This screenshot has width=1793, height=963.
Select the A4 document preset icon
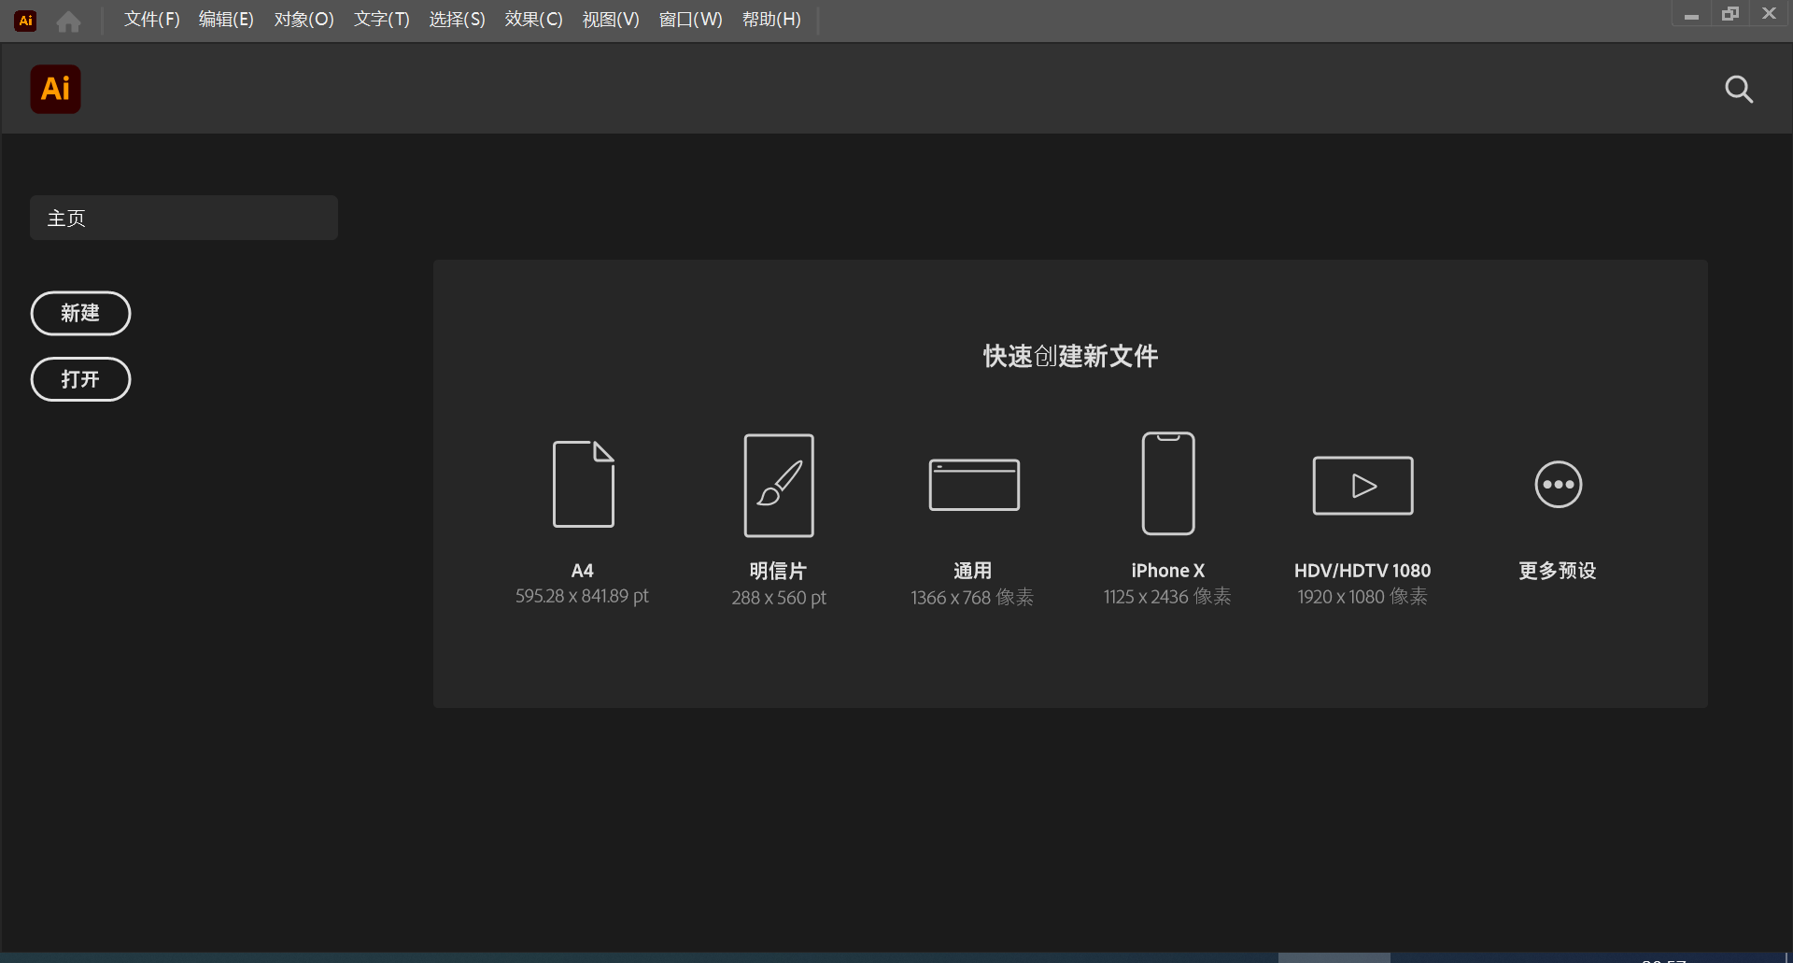pyautogui.click(x=584, y=484)
